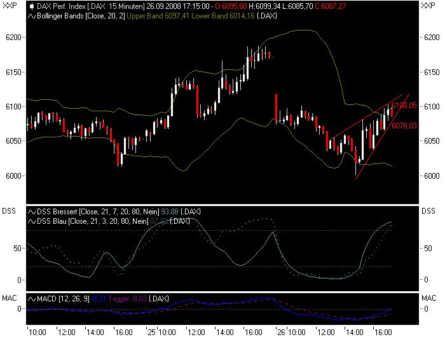Screen dimensions: 445x337
Task: Click the open price O:6095,60
Action: tap(231, 6)
